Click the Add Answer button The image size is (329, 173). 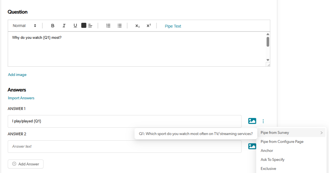(25, 164)
